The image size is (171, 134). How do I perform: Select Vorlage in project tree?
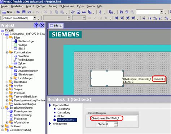22,45
